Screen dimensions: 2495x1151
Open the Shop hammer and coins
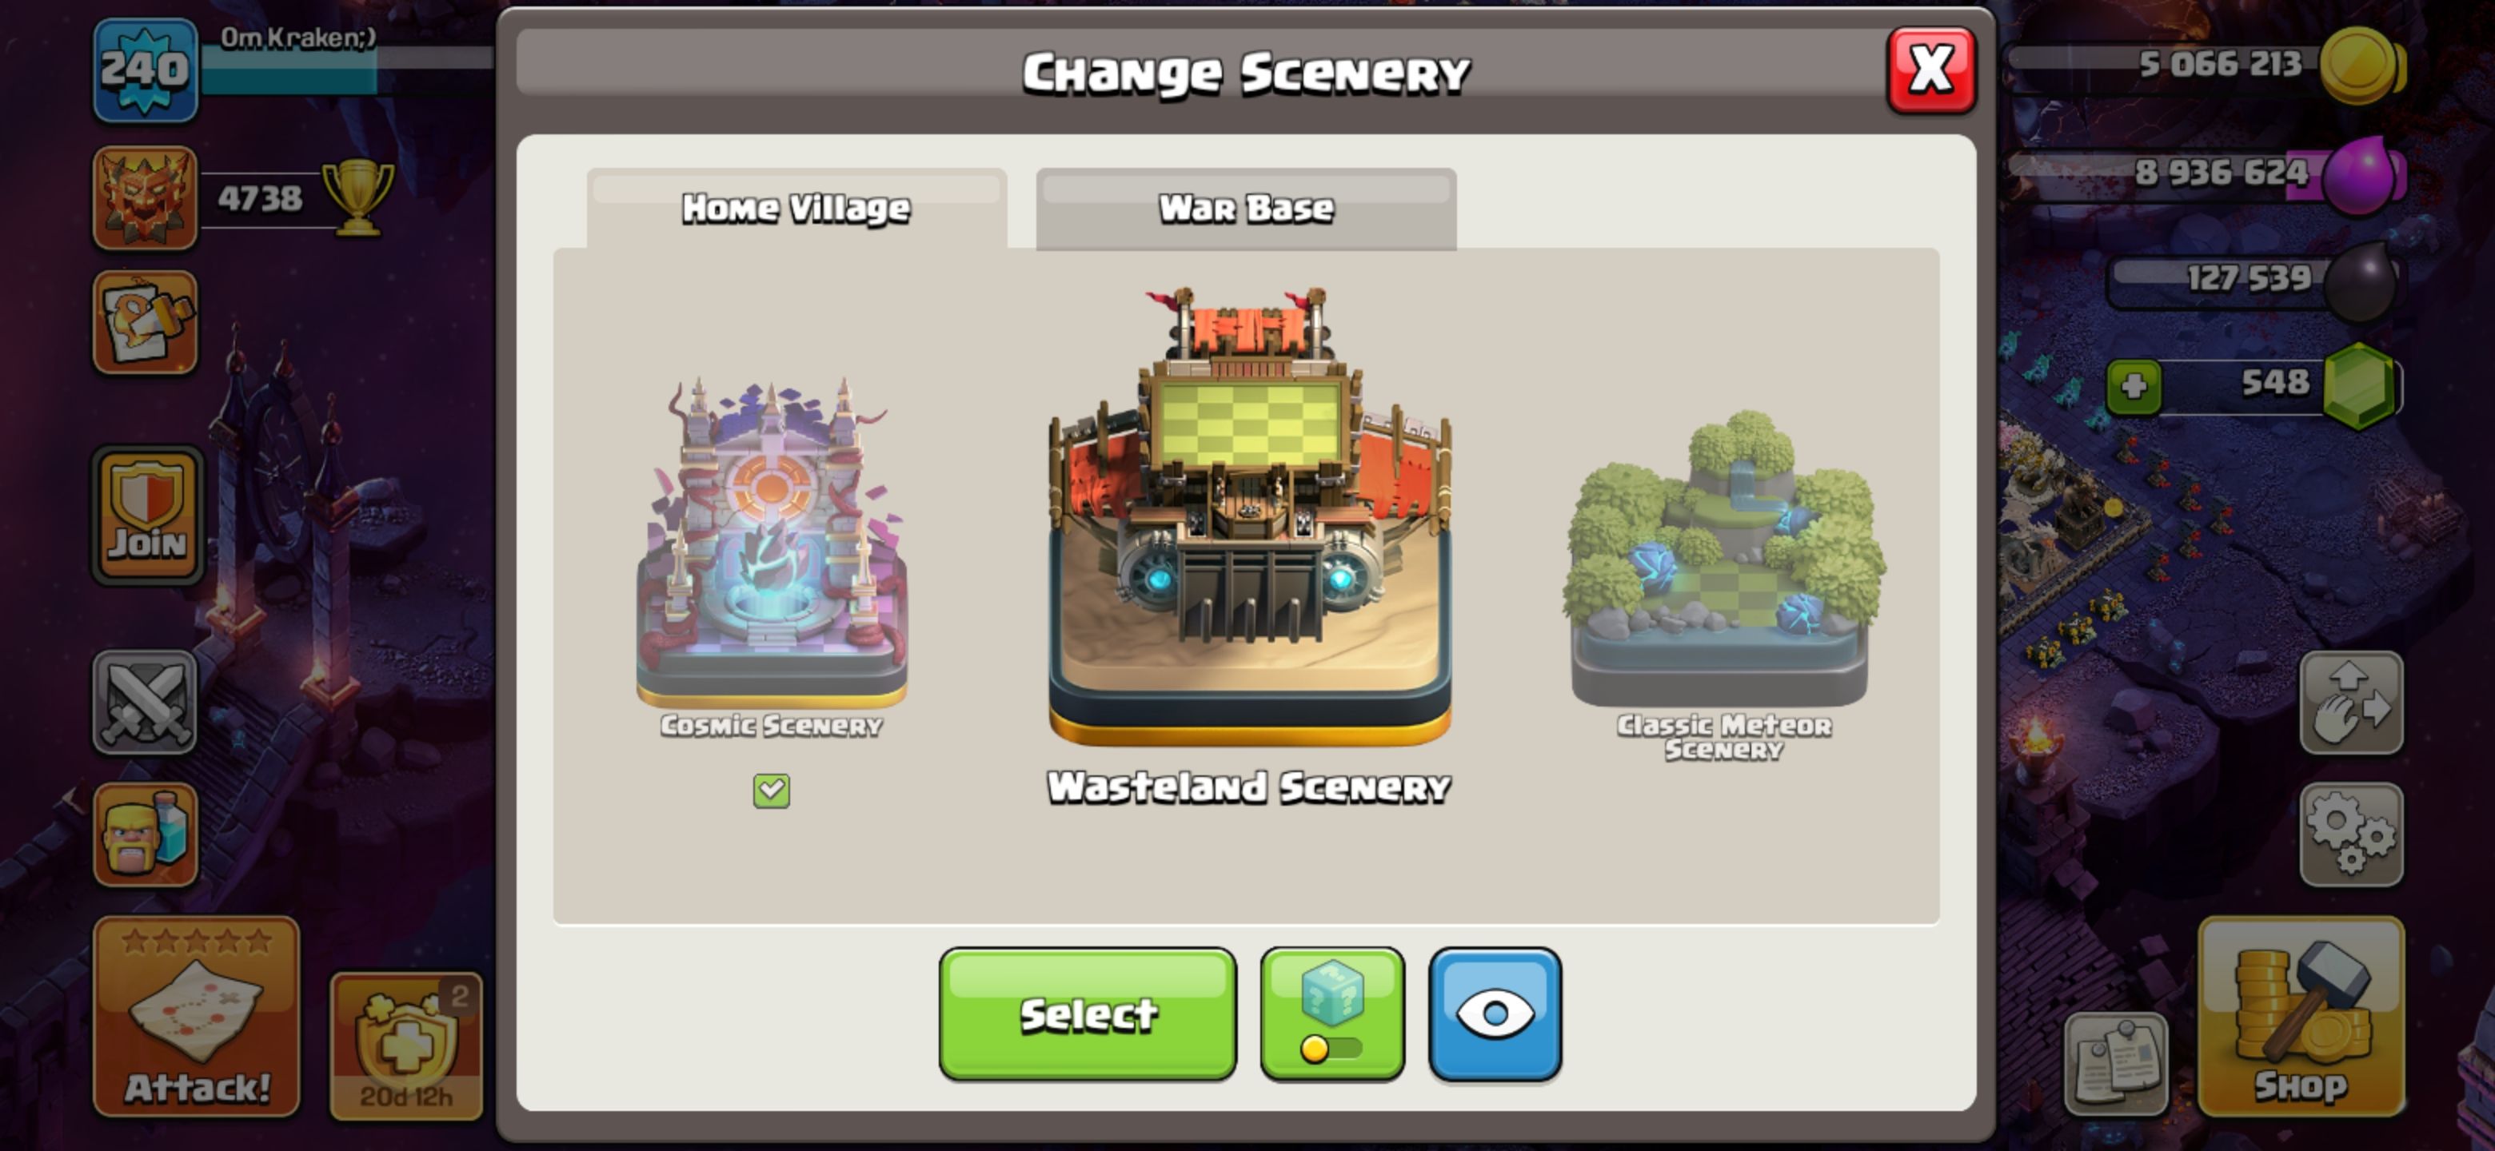[2301, 1017]
